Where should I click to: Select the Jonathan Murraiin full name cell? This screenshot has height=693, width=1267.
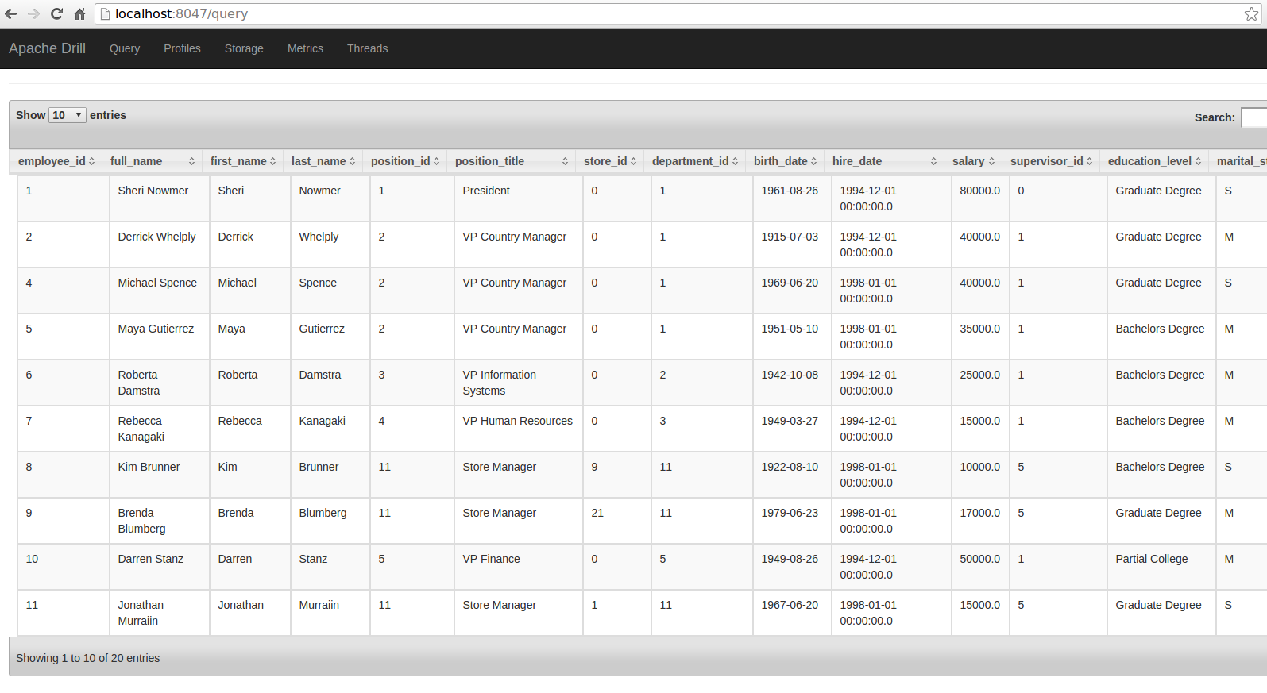(x=160, y=613)
